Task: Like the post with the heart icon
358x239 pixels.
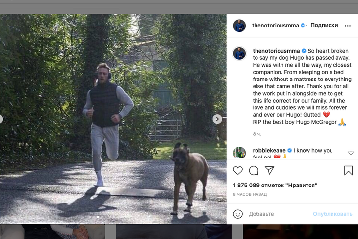Action: (238, 170)
